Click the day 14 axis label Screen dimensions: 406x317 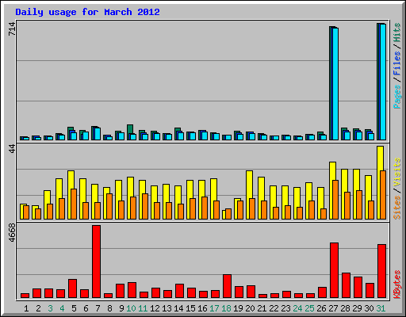click(178, 308)
